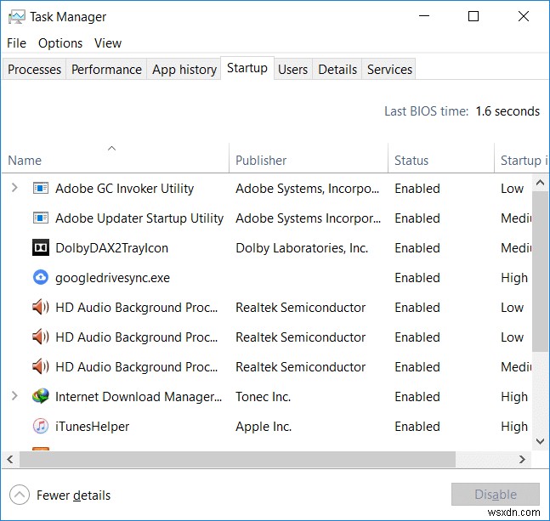The width and height of the screenshot is (550, 521).
Task: Click the Task Manager title bar icon
Action: point(16,16)
